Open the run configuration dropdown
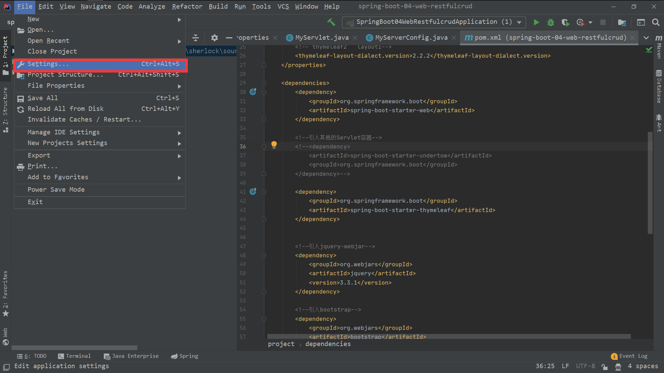This screenshot has width=664, height=373. pyautogui.click(x=519, y=22)
